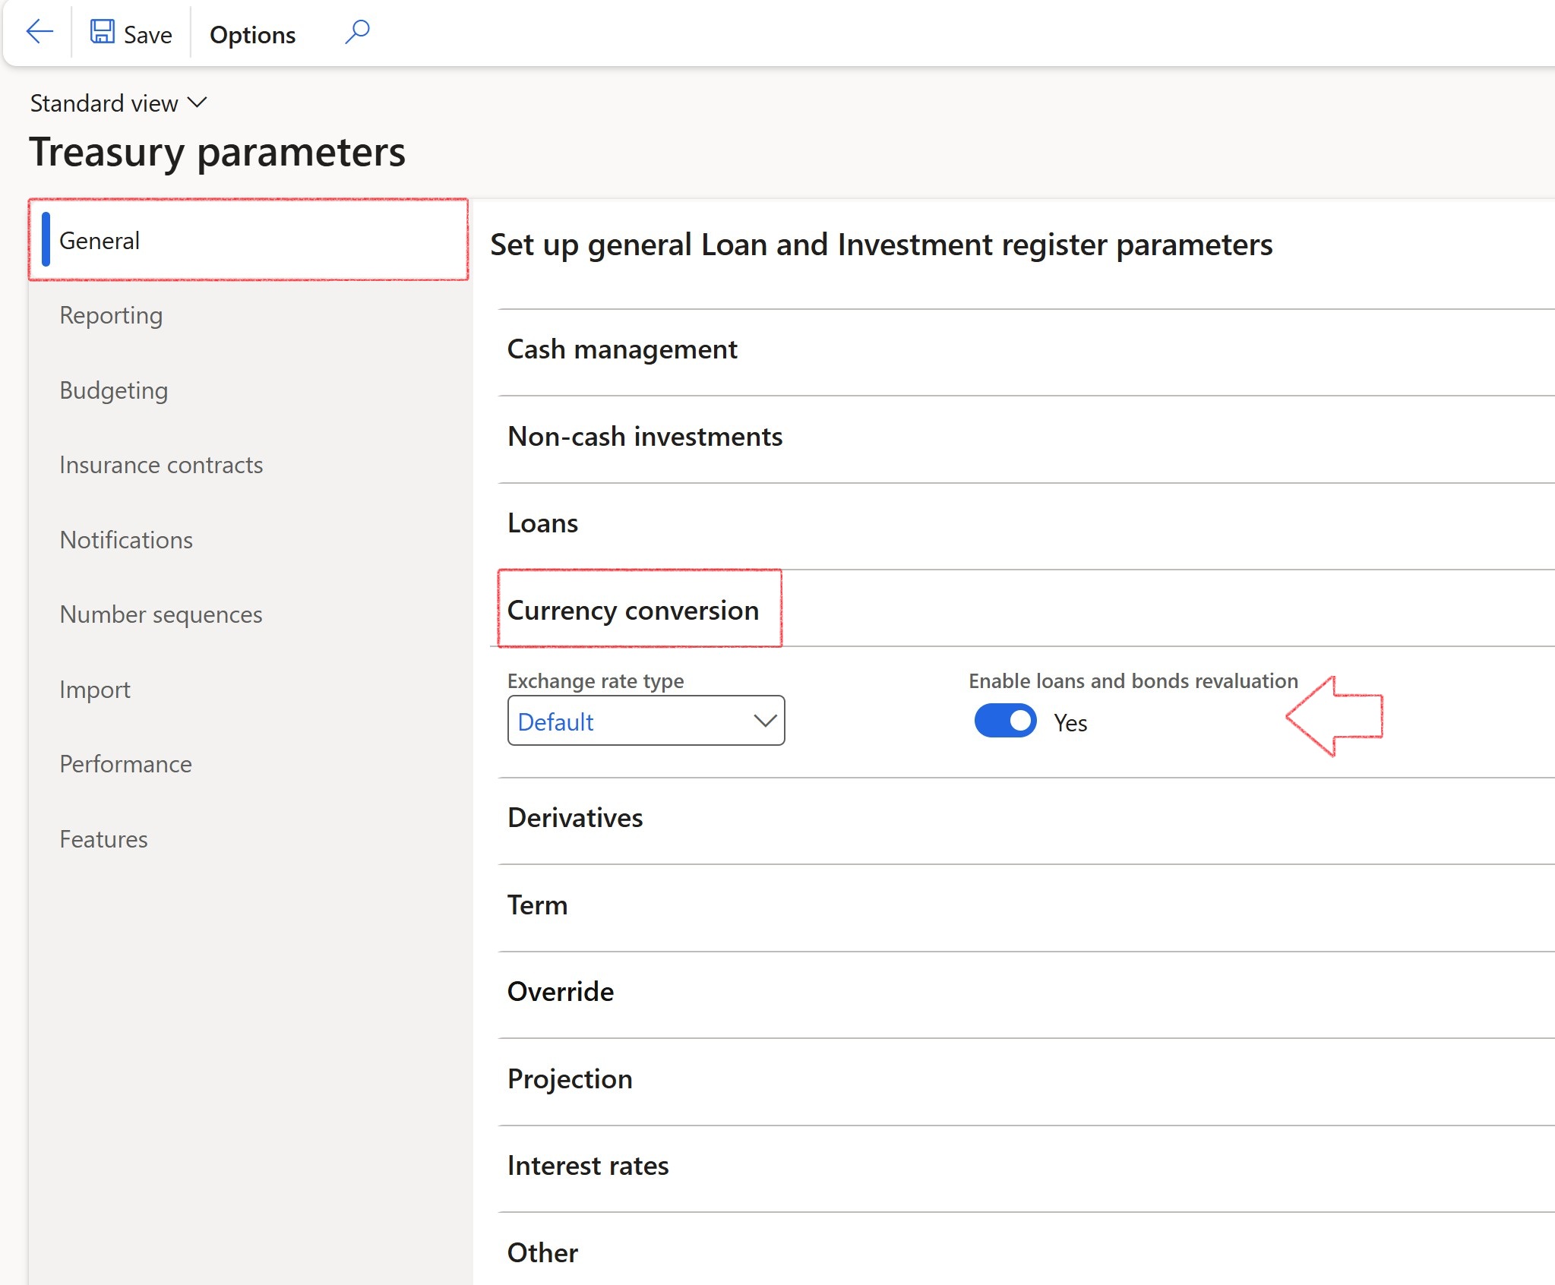Open the Import tab

tap(95, 689)
